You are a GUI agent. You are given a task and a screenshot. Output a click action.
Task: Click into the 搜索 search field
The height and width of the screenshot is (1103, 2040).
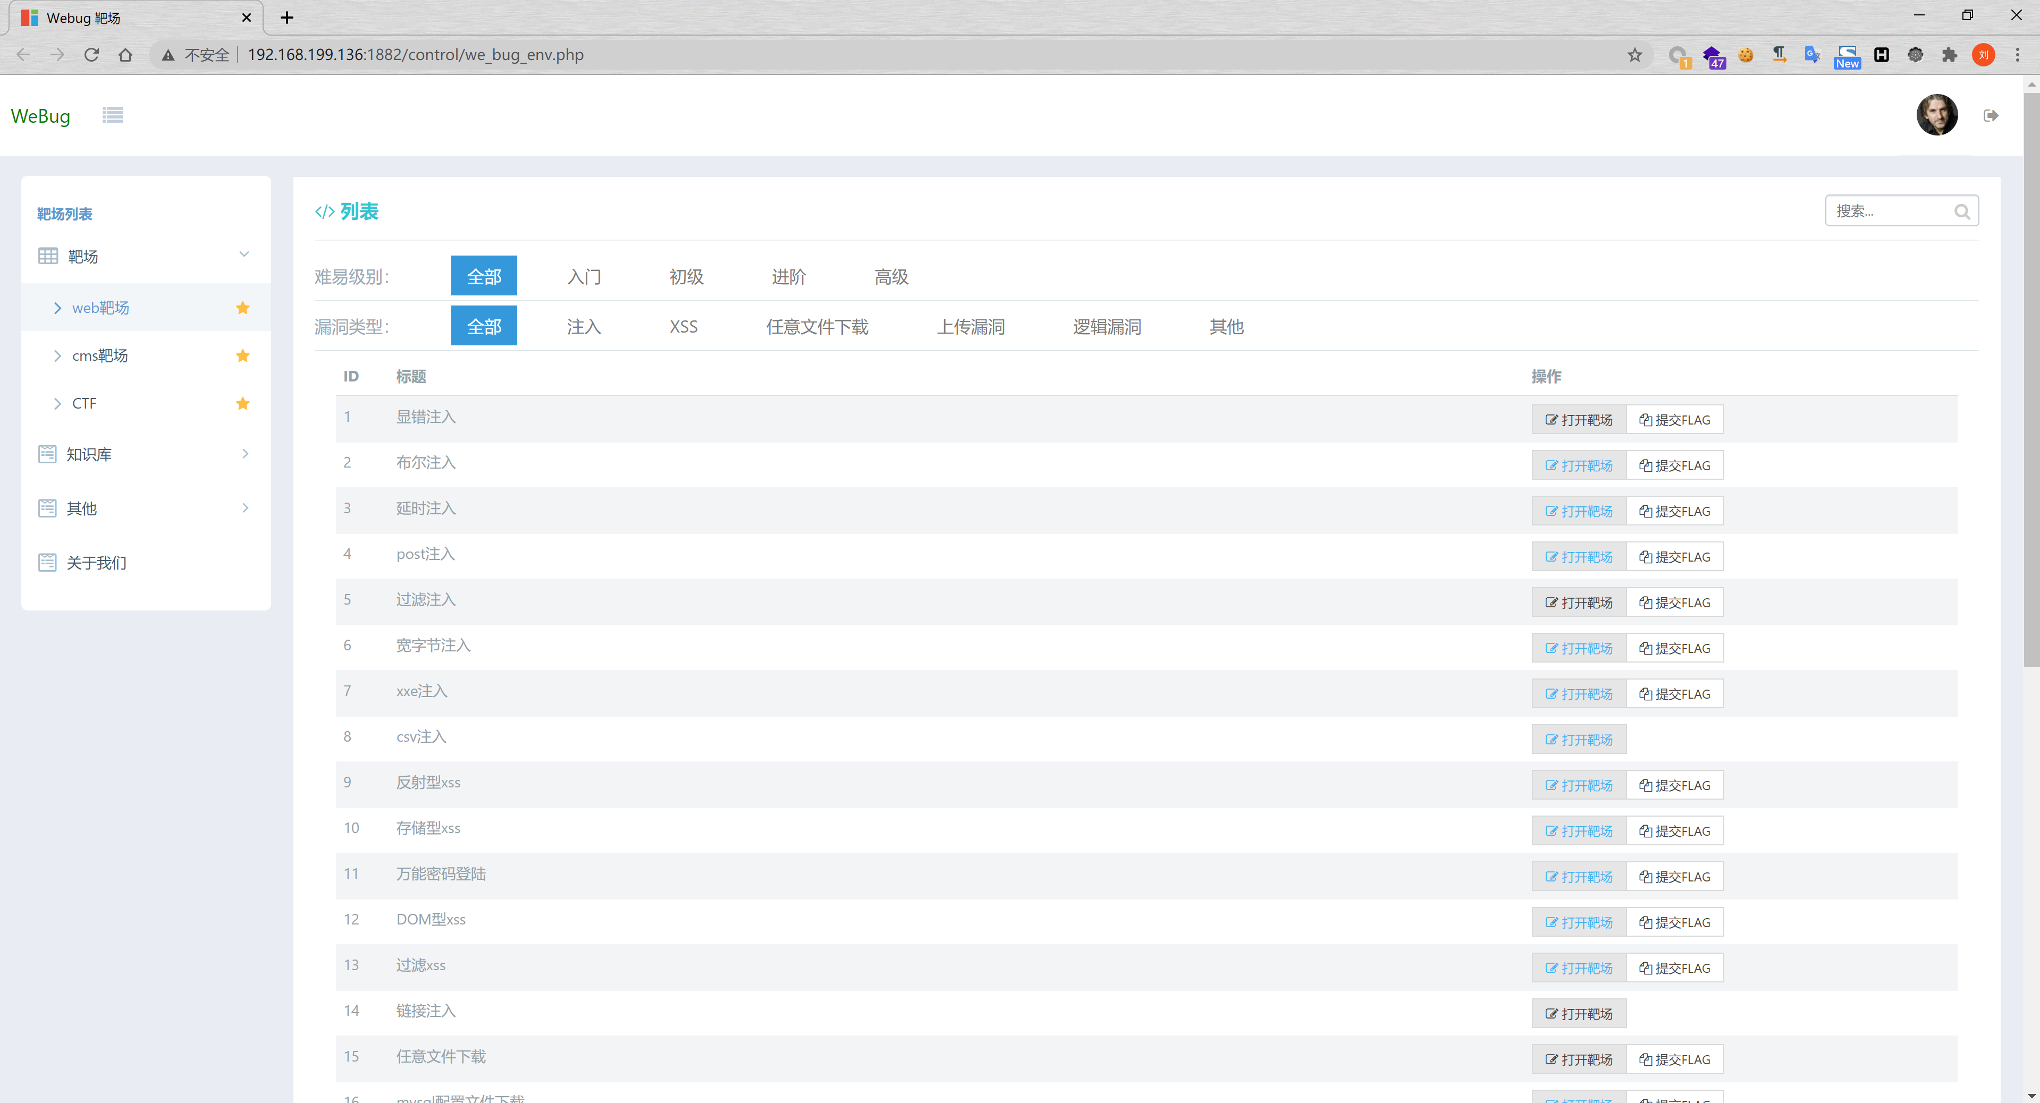click(x=1889, y=211)
